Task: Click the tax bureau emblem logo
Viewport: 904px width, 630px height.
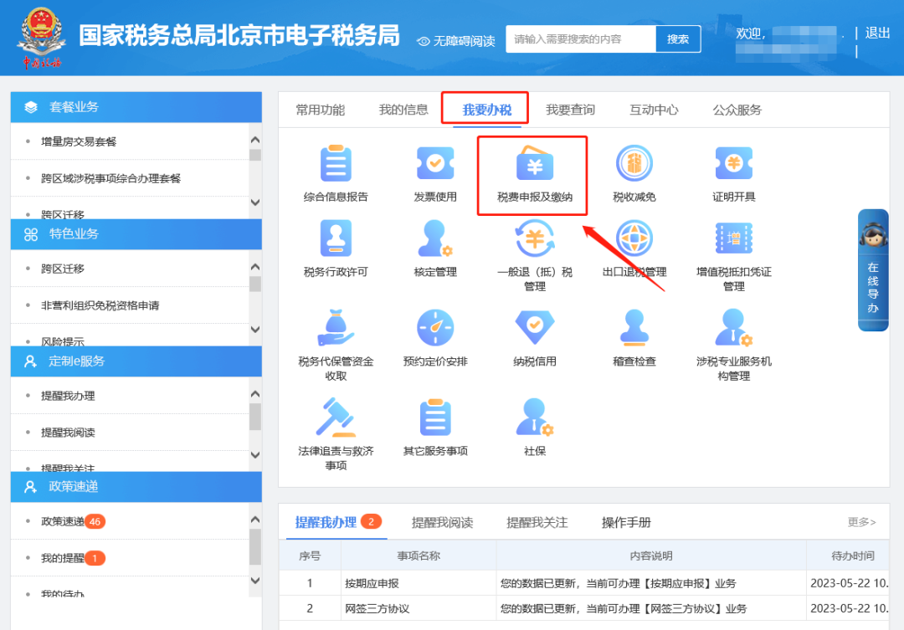Action: pos(41,38)
